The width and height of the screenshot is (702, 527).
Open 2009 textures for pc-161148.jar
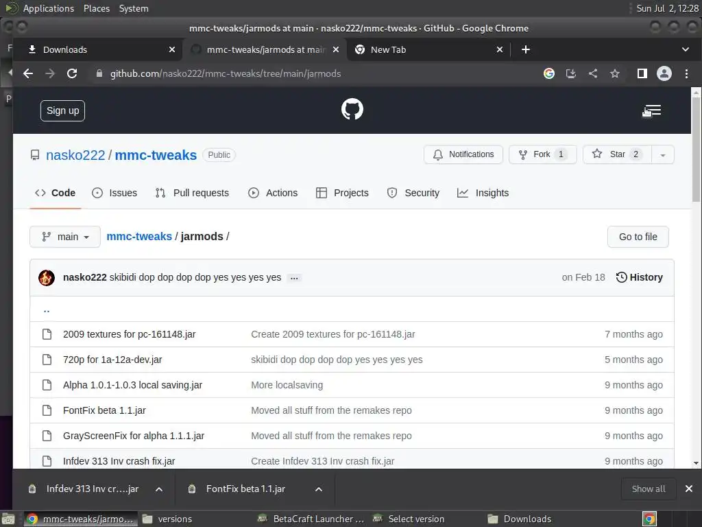tap(130, 334)
